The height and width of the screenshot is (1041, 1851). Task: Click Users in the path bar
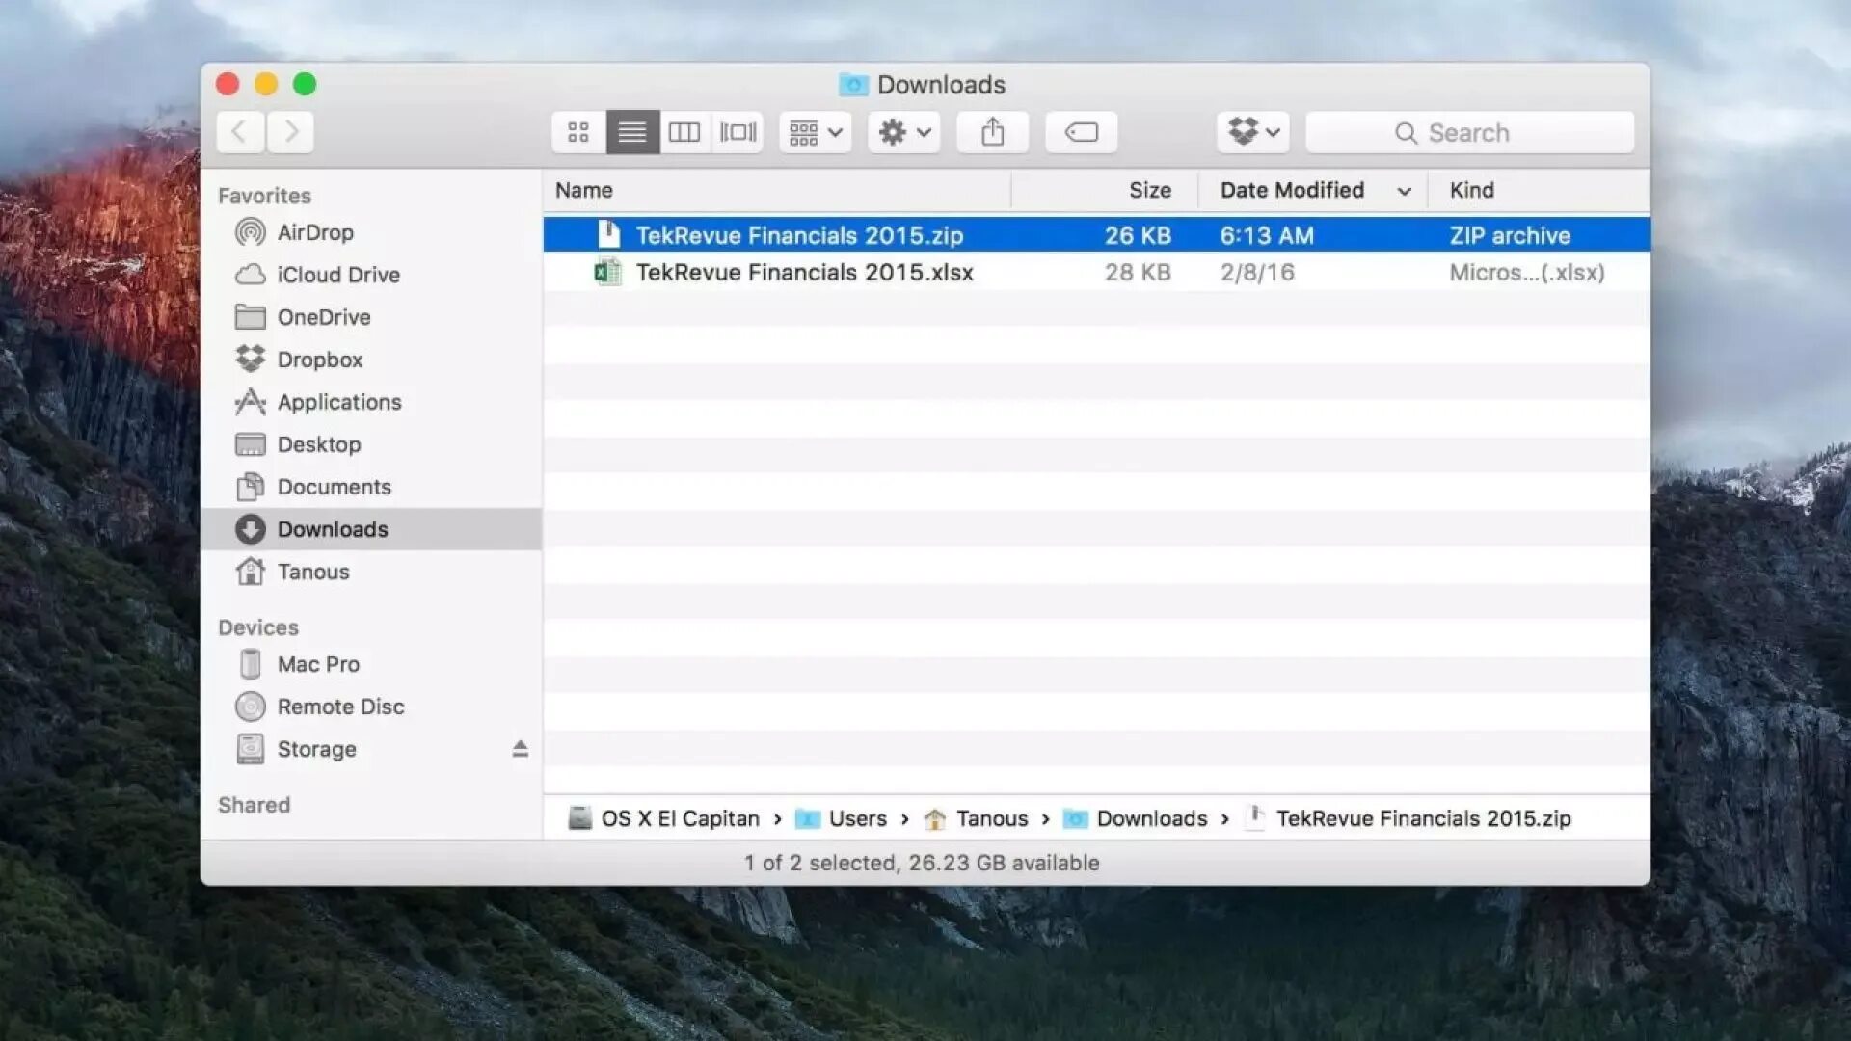[x=856, y=818]
